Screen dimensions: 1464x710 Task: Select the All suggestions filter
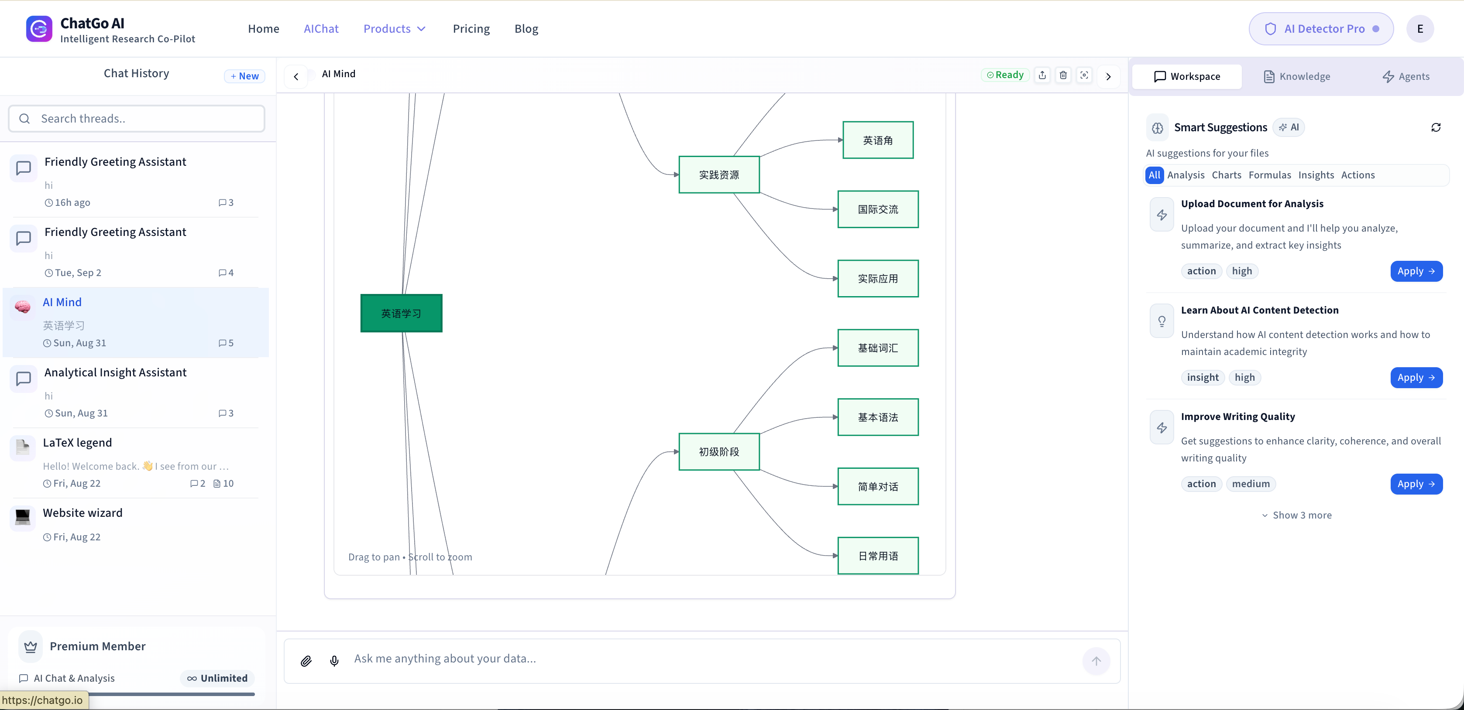[1154, 175]
